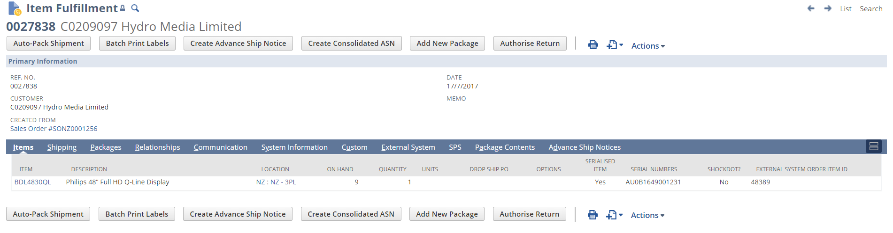Switch to the Shipping tab
This screenshot has height=233, width=893.
pyautogui.click(x=62, y=147)
